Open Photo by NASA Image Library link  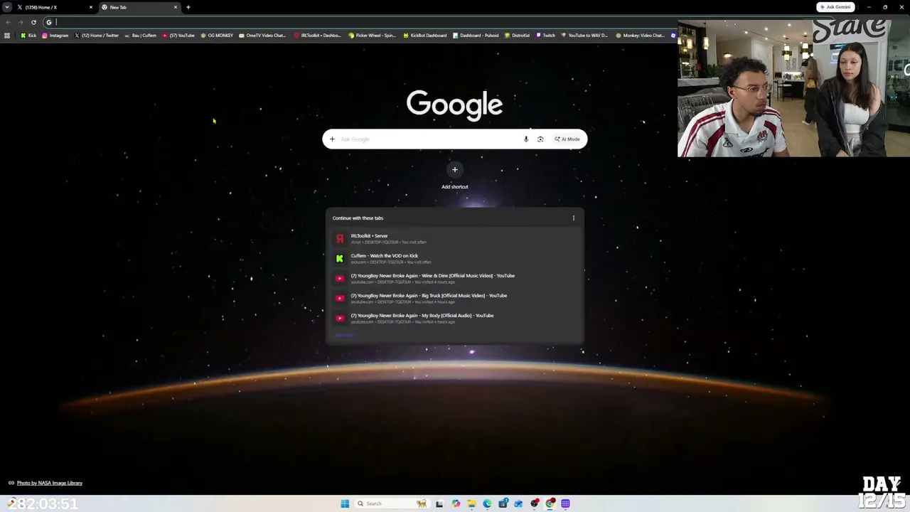tap(50, 484)
